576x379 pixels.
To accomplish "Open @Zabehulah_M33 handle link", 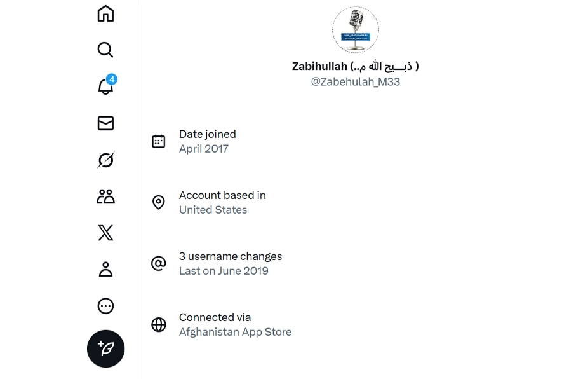I will (x=355, y=81).
